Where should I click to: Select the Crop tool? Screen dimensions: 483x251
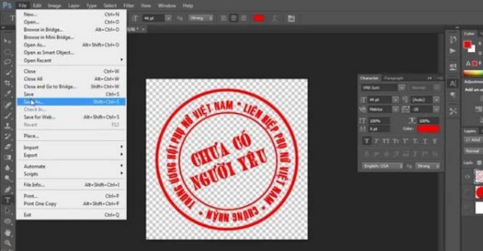[7, 84]
